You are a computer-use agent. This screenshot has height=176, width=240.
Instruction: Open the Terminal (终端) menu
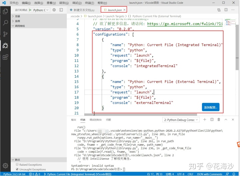[x=90, y=3]
